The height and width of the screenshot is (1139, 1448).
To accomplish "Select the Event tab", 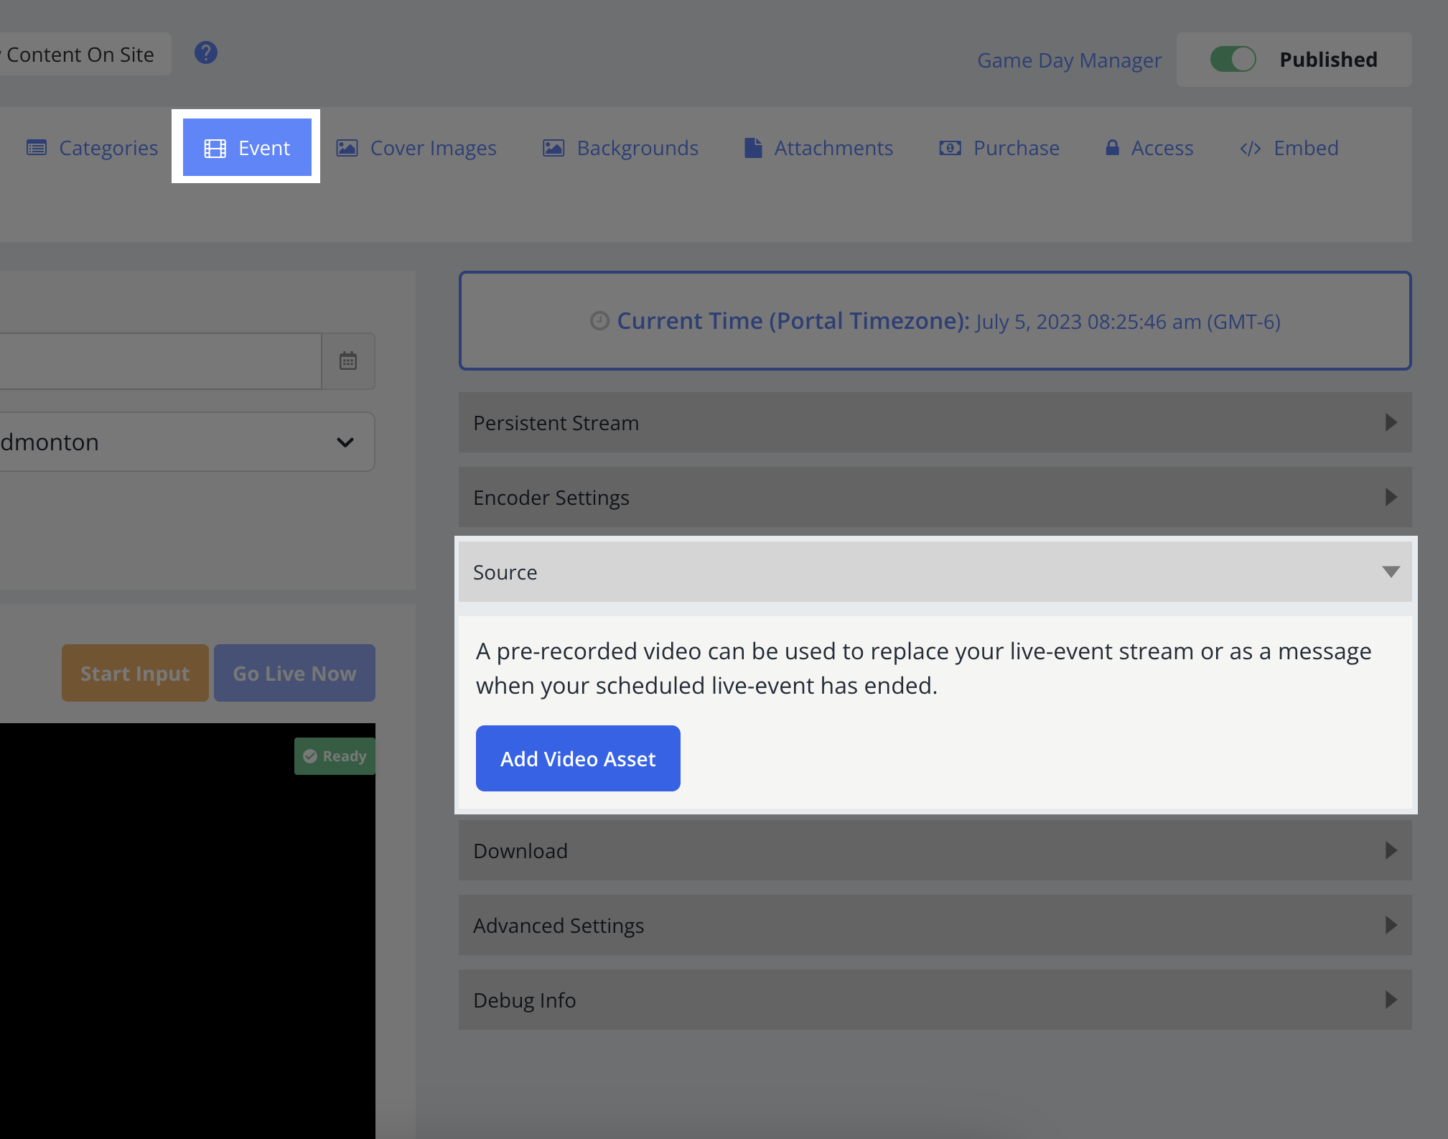I will coord(247,148).
